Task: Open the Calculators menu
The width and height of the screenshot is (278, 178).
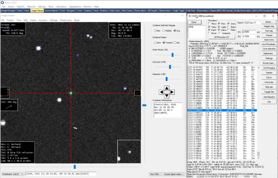Action: pyautogui.click(x=61, y=6)
